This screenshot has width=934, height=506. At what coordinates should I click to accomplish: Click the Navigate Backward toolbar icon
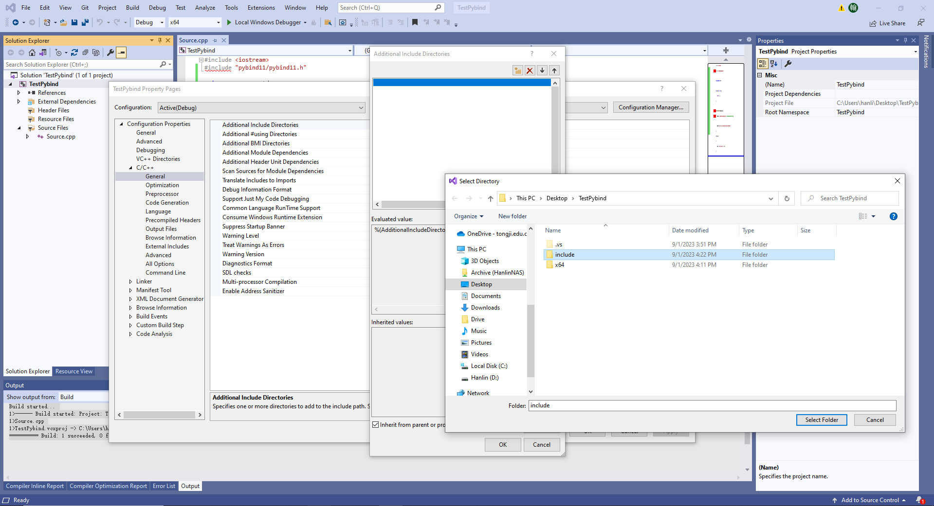click(x=16, y=22)
